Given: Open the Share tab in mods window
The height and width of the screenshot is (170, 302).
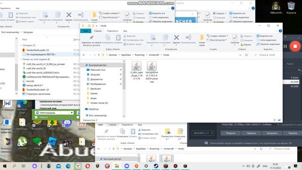Looking at the screenshot, I should click(x=112, y=31).
